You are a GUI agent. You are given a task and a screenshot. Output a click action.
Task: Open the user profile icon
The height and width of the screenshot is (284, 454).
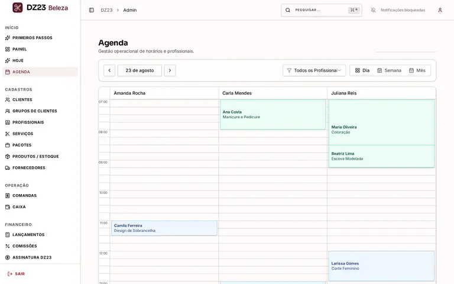[x=440, y=10]
